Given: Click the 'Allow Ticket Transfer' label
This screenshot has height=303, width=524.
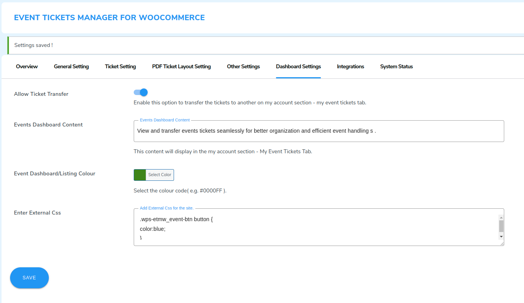Looking at the screenshot, I should tap(41, 94).
